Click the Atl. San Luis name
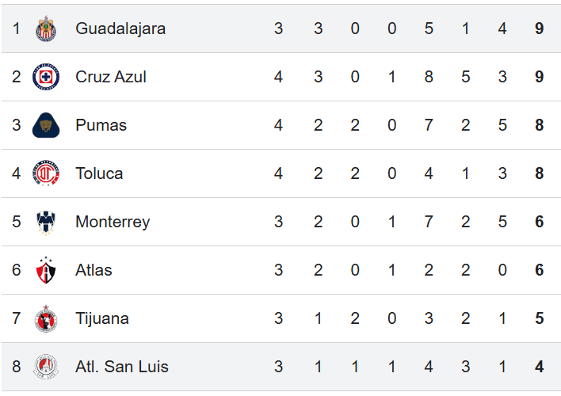The height and width of the screenshot is (396, 561). pyautogui.click(x=122, y=367)
